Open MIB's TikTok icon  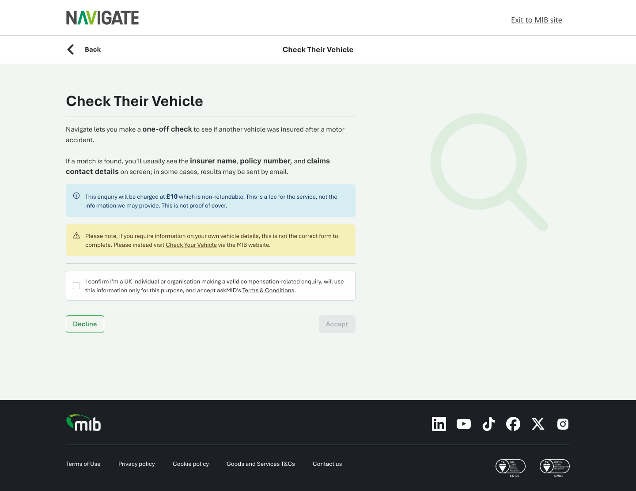click(x=488, y=424)
